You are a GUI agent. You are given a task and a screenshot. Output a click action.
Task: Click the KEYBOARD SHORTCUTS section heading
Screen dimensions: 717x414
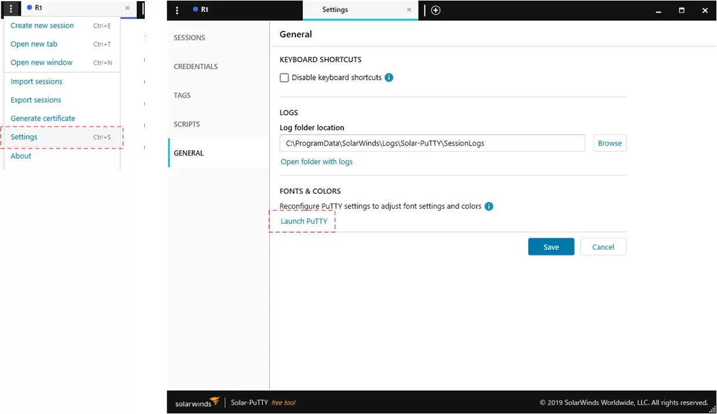(x=320, y=60)
